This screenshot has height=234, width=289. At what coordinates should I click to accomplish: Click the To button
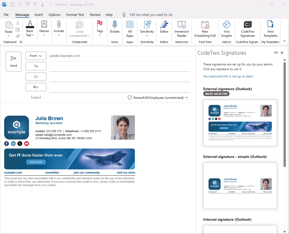pyautogui.click(x=36, y=66)
